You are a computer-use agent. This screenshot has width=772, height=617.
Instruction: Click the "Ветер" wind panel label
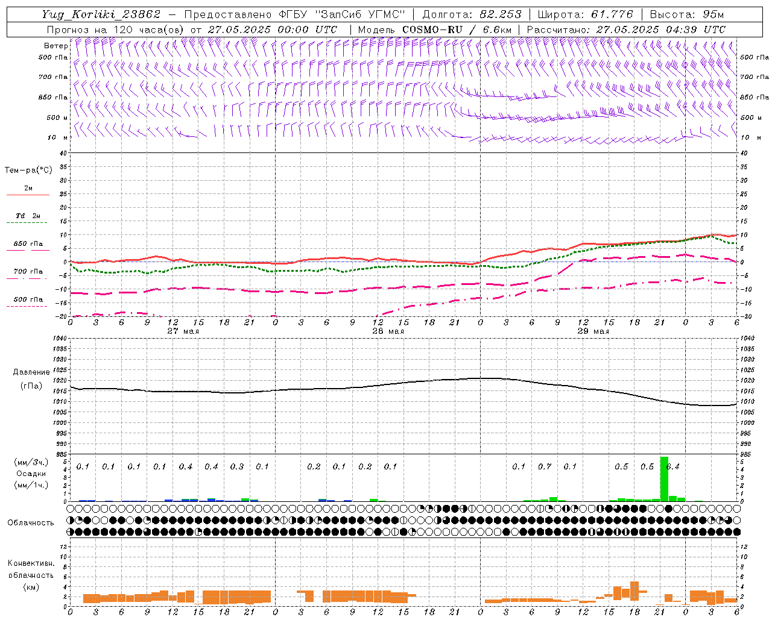[x=55, y=46]
